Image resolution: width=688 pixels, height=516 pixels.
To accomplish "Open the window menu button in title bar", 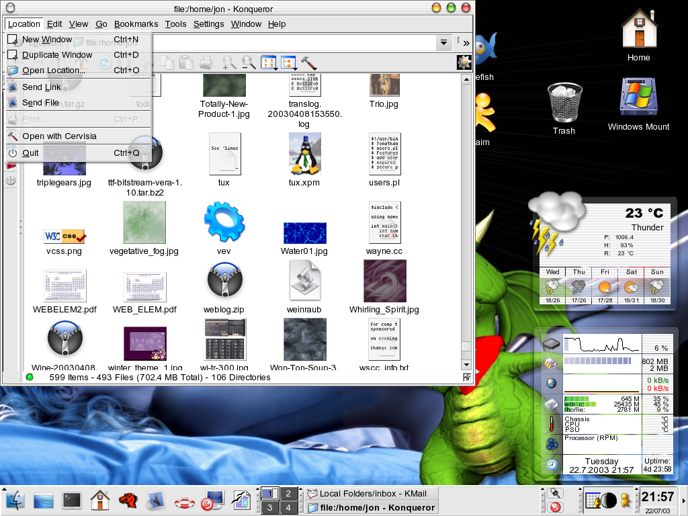I will click(x=11, y=8).
